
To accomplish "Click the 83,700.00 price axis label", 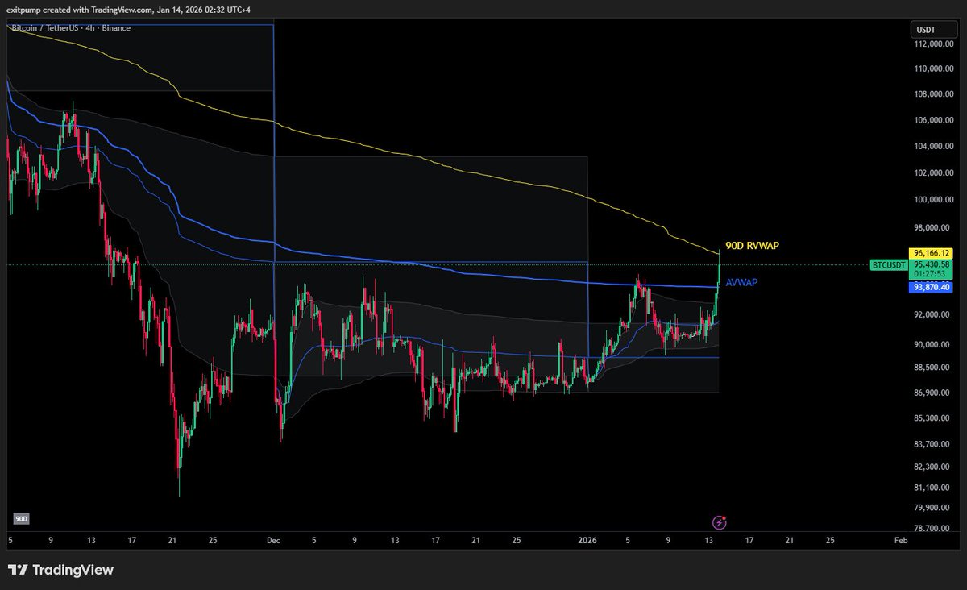I will [933, 444].
